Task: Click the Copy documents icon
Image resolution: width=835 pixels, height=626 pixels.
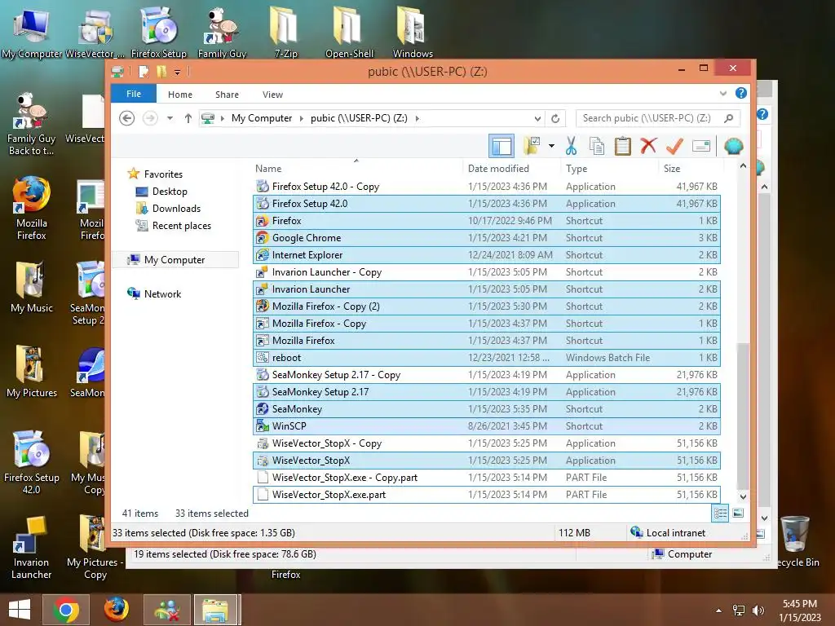Action: [x=596, y=146]
